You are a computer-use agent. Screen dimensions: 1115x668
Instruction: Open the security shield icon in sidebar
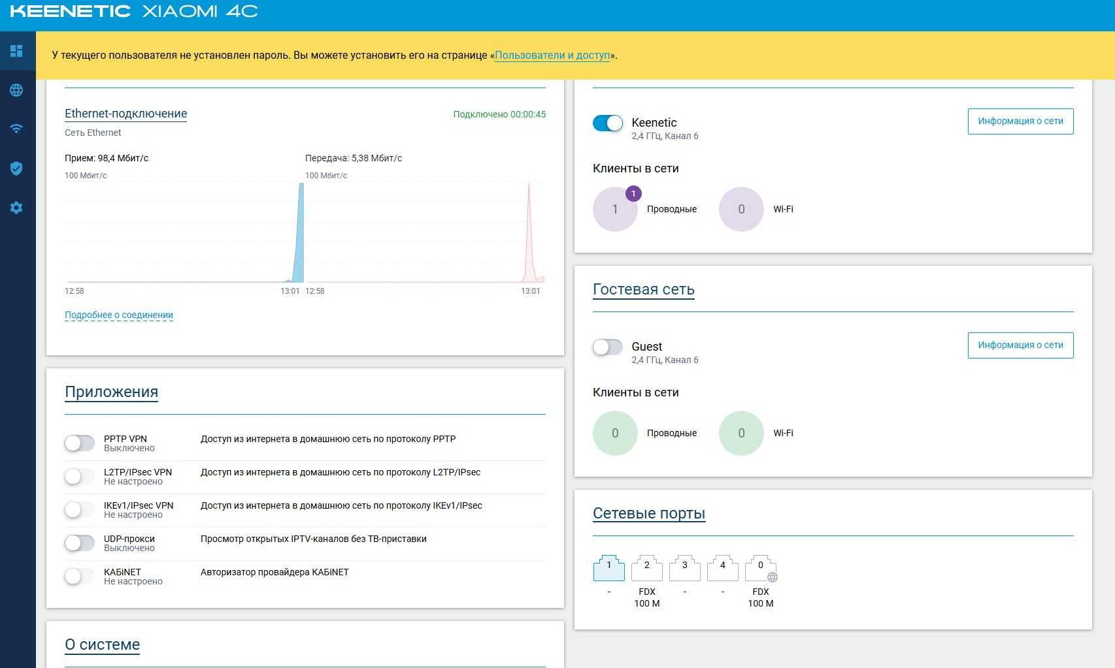(16, 168)
